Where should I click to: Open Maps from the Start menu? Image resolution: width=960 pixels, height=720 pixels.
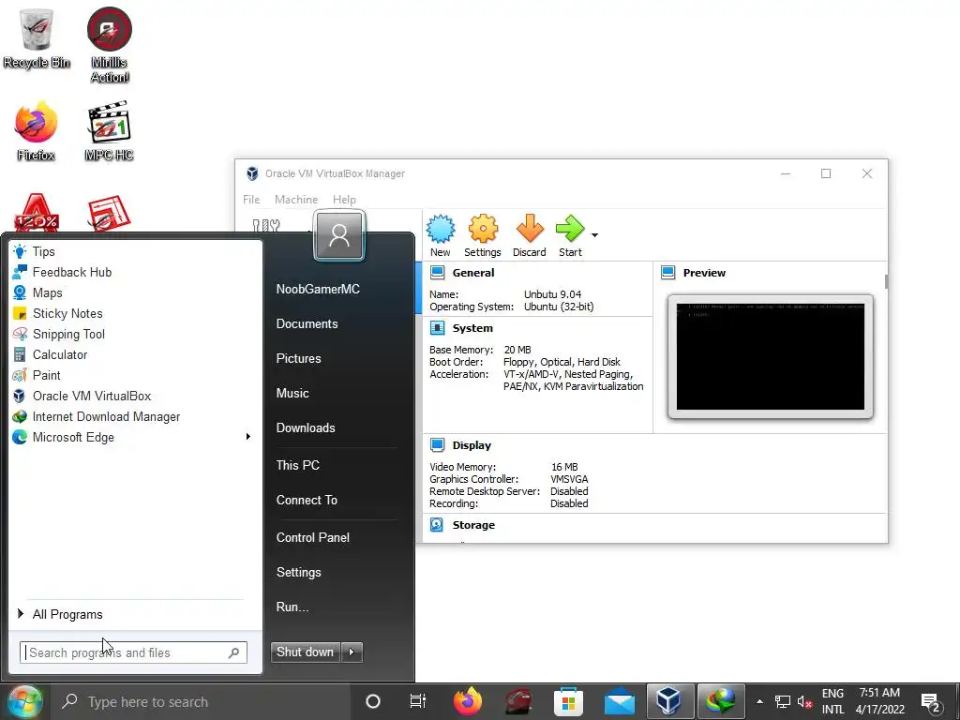pyautogui.click(x=133, y=293)
